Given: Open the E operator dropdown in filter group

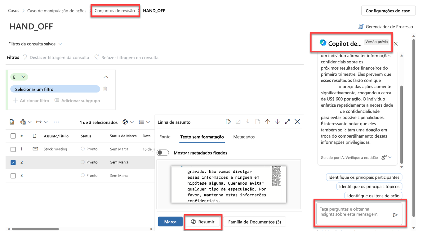Looking at the screenshot, I should coord(19,77).
